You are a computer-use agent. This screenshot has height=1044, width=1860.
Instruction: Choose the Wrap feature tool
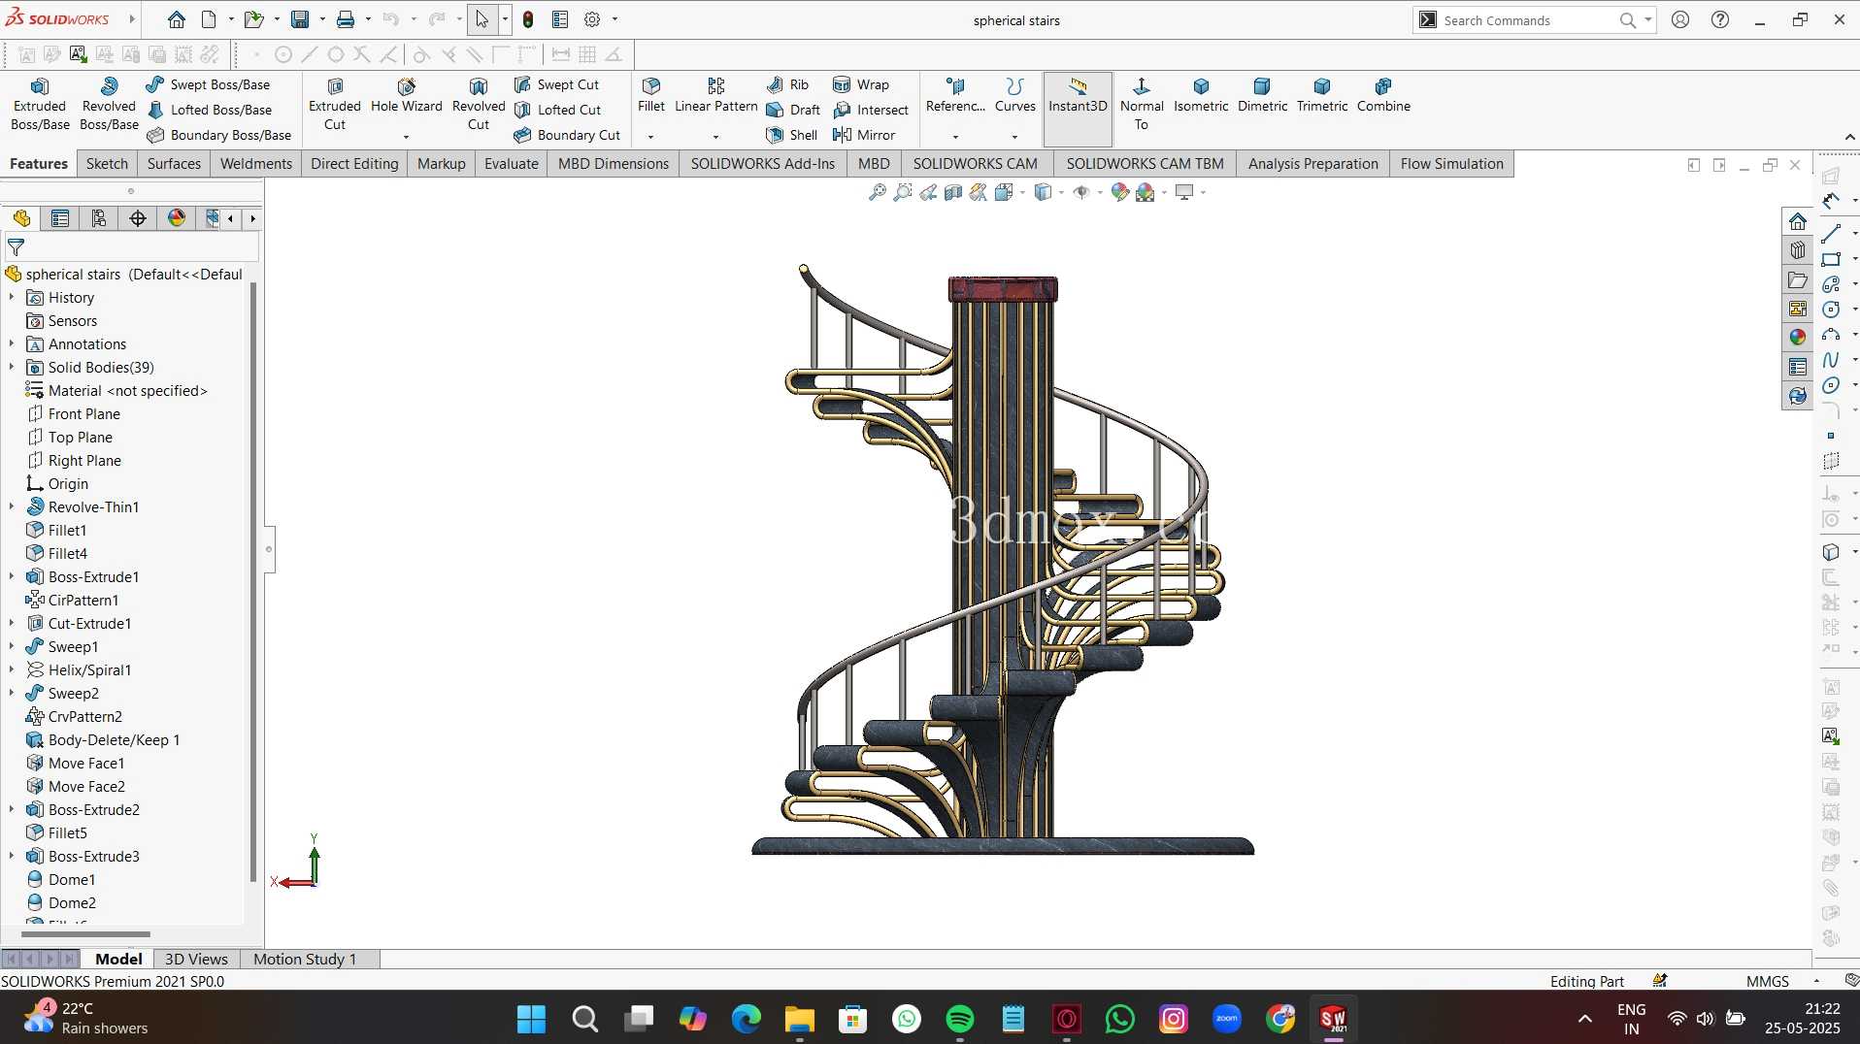click(861, 84)
